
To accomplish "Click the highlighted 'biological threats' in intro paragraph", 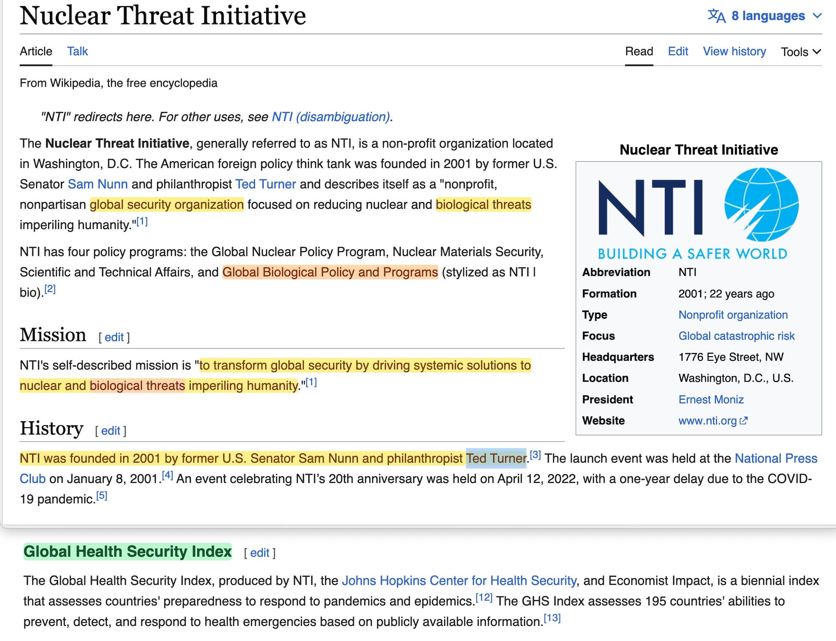I will (484, 205).
